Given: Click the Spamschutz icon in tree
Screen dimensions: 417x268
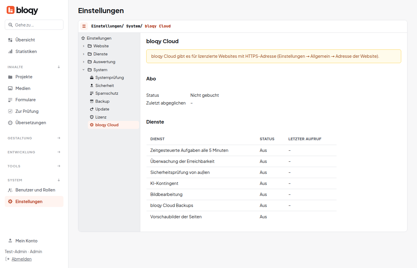Looking at the screenshot, I should tap(92, 94).
